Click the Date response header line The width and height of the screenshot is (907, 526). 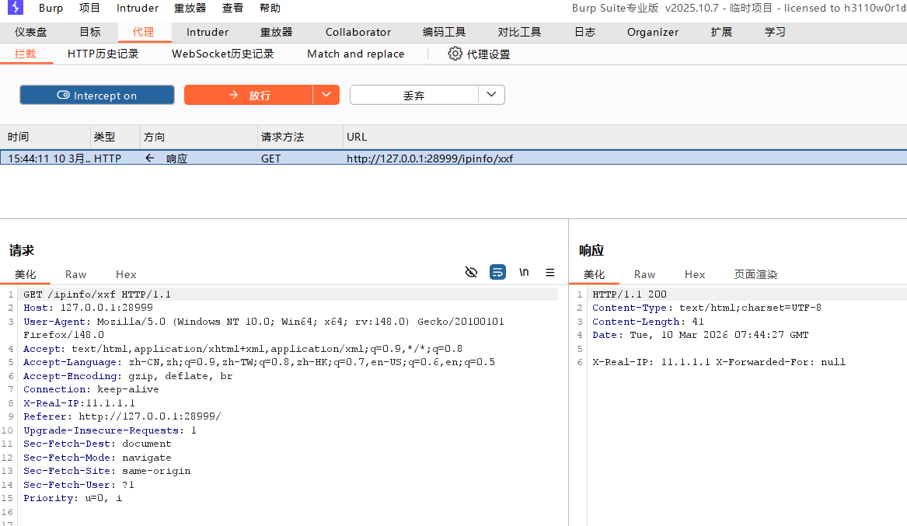click(x=700, y=335)
